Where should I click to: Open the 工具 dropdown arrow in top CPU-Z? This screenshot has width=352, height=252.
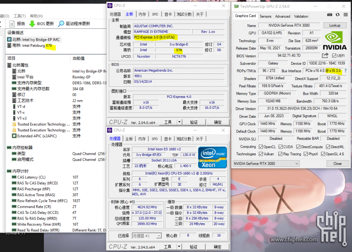(x=179, y=122)
